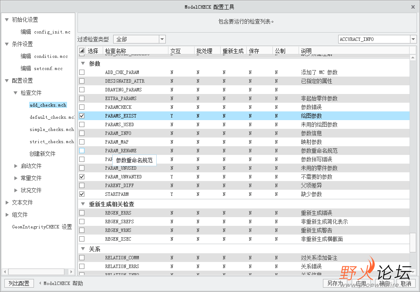Image resolution: width=420 pixels, height=292 pixels.
Task: Check the RELATION_COMM checkbox
Action: 82,258
